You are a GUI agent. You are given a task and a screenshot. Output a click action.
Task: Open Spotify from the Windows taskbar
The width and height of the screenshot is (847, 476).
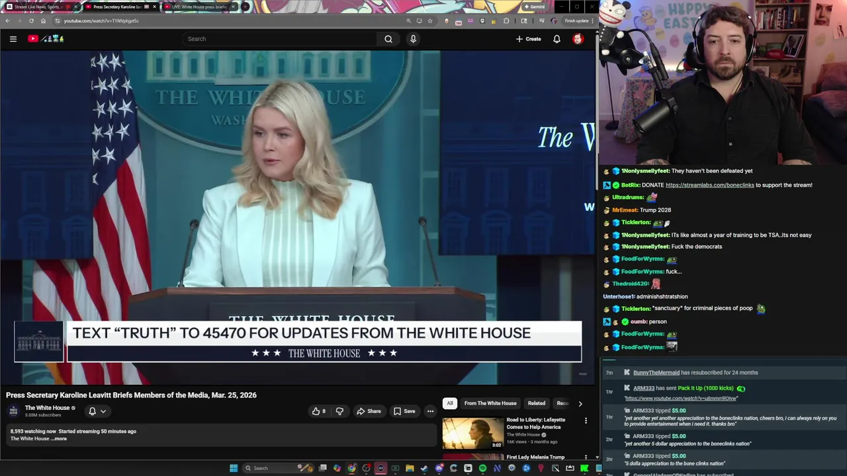(482, 468)
